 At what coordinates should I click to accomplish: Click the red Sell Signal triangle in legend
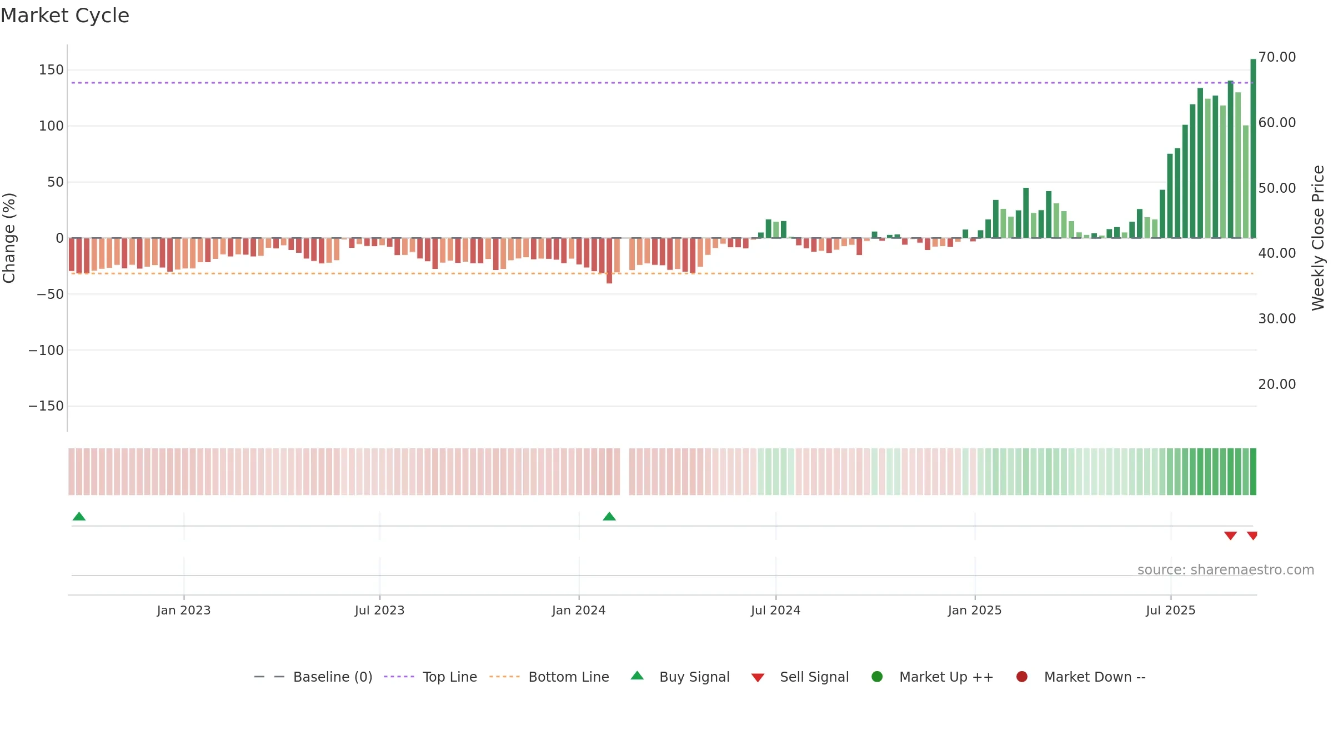(x=758, y=678)
